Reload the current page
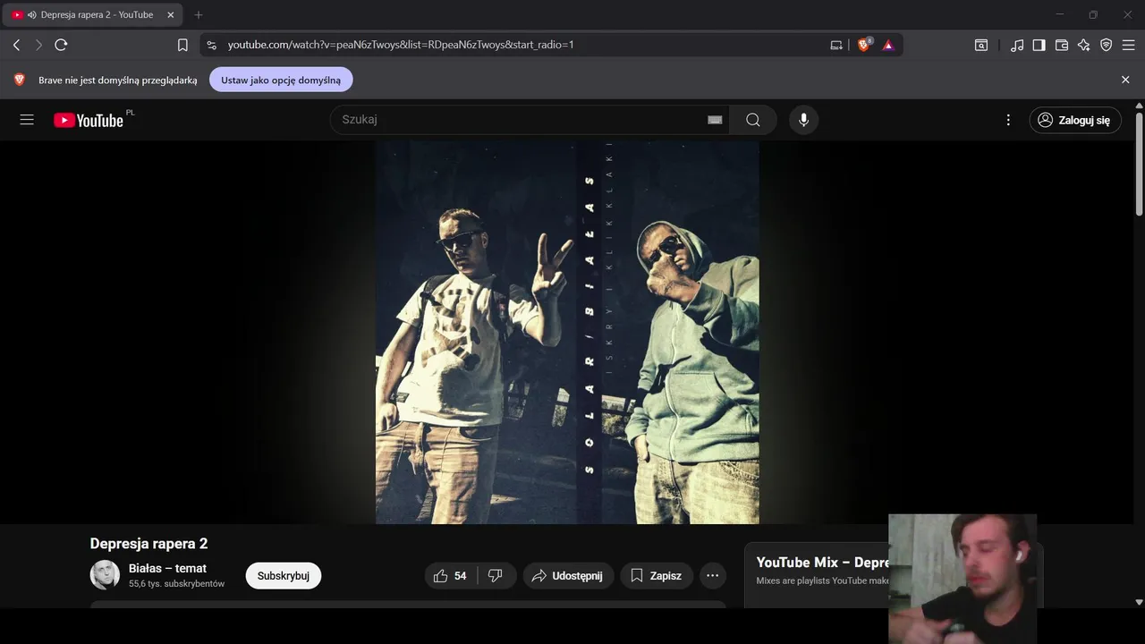The height and width of the screenshot is (644, 1145). click(61, 45)
